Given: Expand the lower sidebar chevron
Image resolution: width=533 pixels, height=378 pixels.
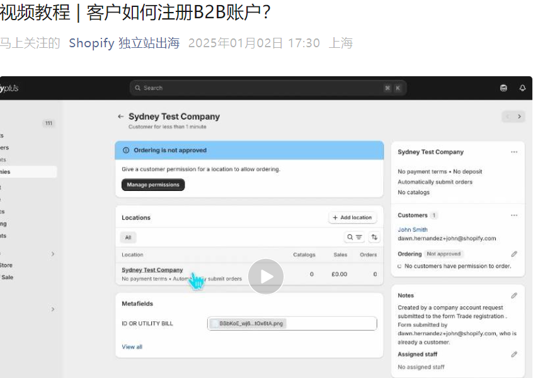Looking at the screenshot, I should click(53, 309).
